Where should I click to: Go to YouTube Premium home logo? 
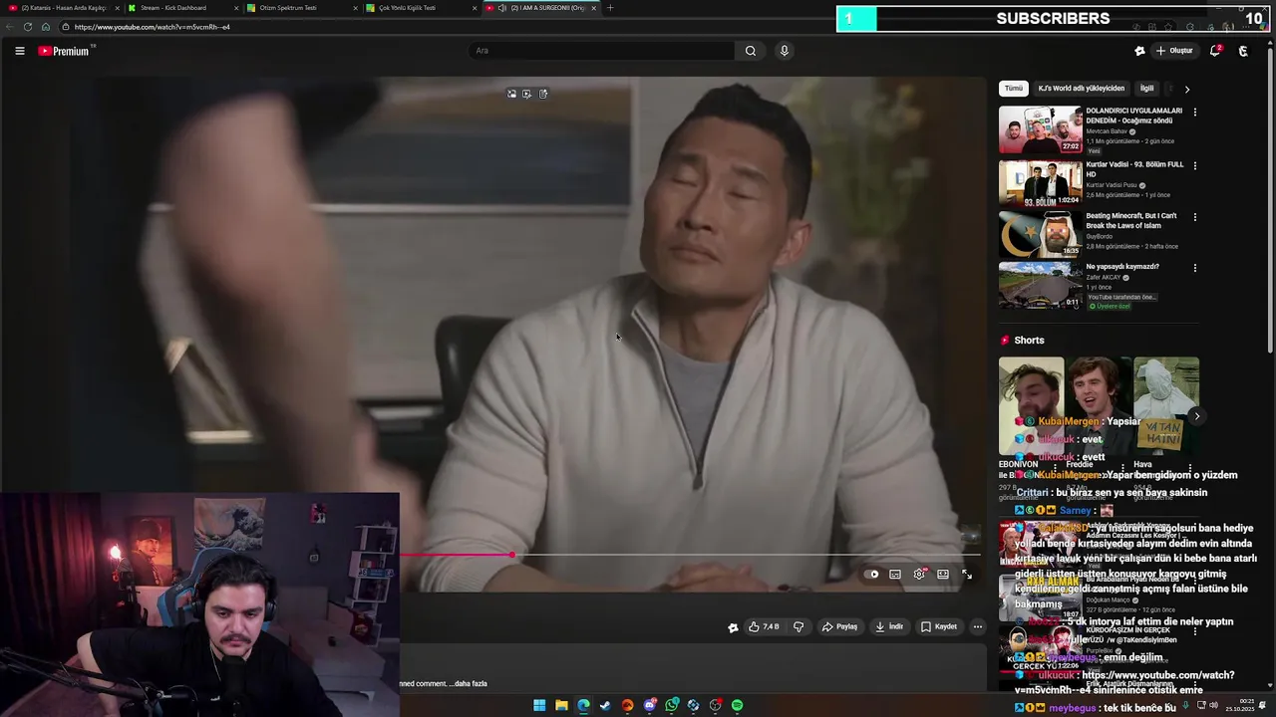point(66,51)
